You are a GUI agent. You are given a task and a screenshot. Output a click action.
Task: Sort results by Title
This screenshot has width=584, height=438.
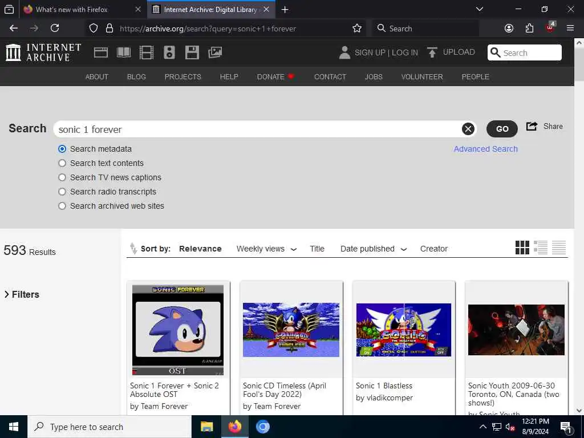[x=317, y=249]
